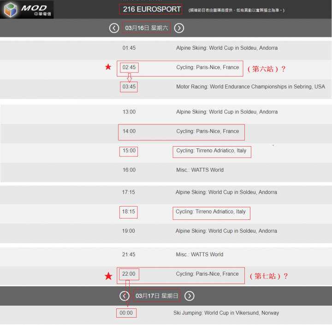Select 14:00 Cycling: Paris-Nice, France program
This screenshot has width=332, height=325.
tap(207, 131)
